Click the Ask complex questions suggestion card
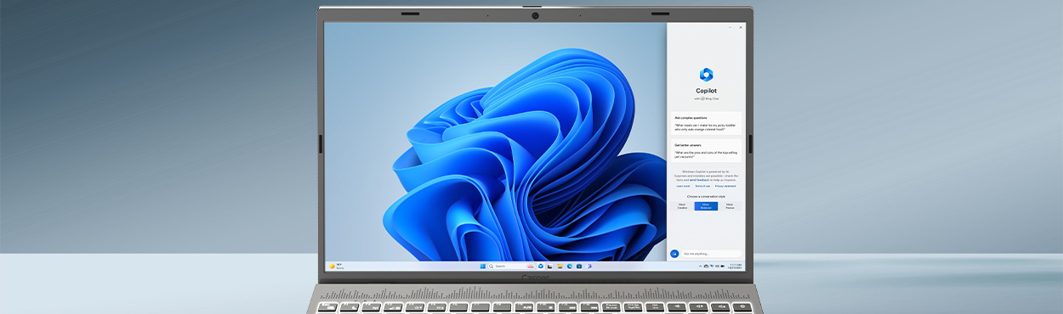 (x=706, y=123)
